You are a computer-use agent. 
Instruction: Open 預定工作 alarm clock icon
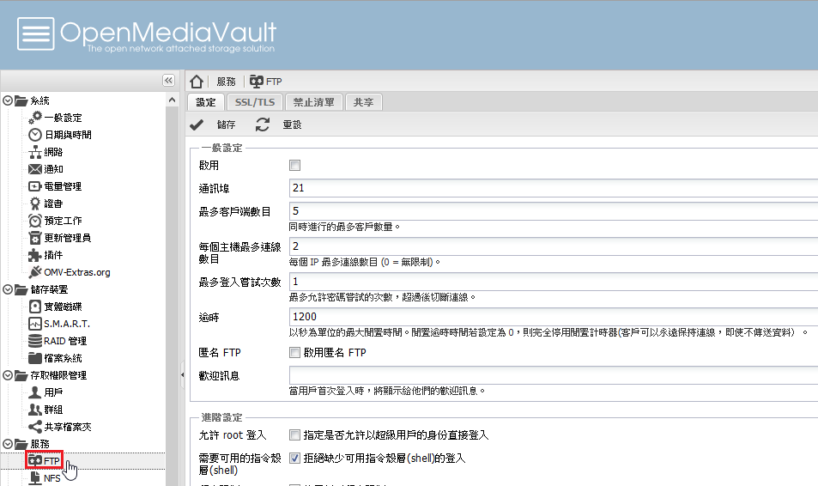[35, 221]
